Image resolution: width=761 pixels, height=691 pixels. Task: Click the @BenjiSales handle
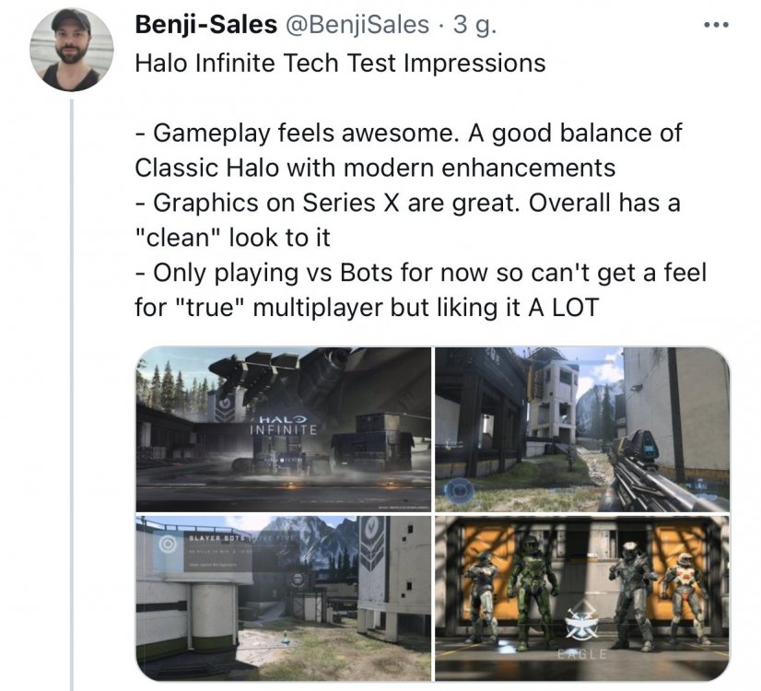pos(356,25)
